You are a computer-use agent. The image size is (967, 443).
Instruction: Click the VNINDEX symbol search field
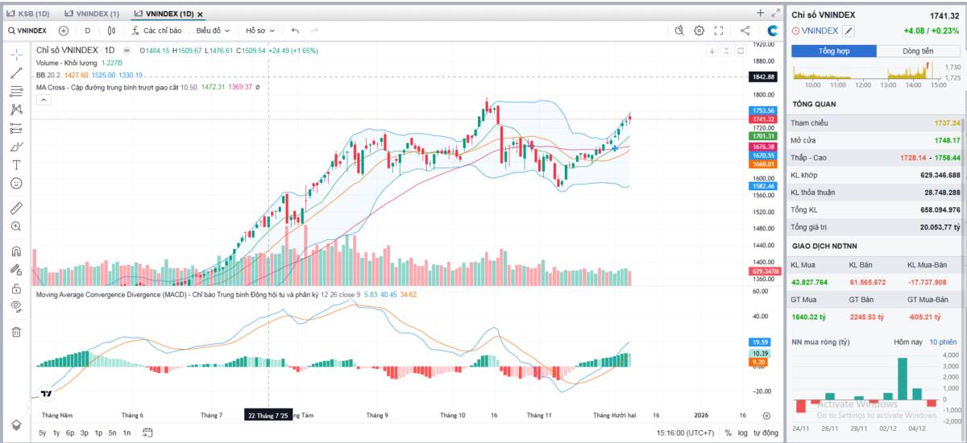[x=27, y=31]
